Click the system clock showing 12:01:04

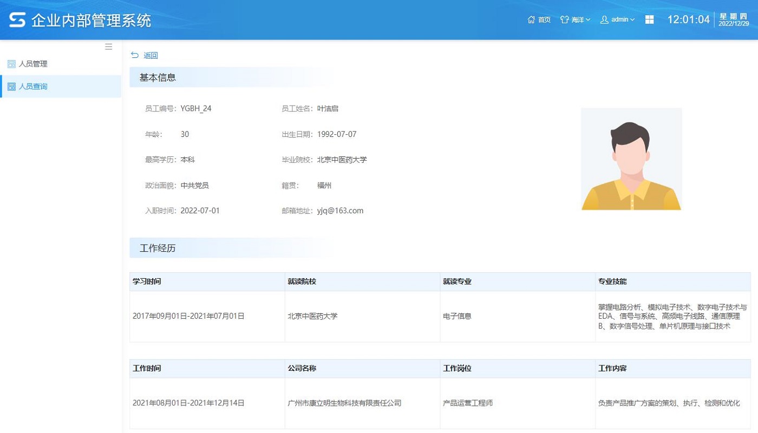point(689,19)
